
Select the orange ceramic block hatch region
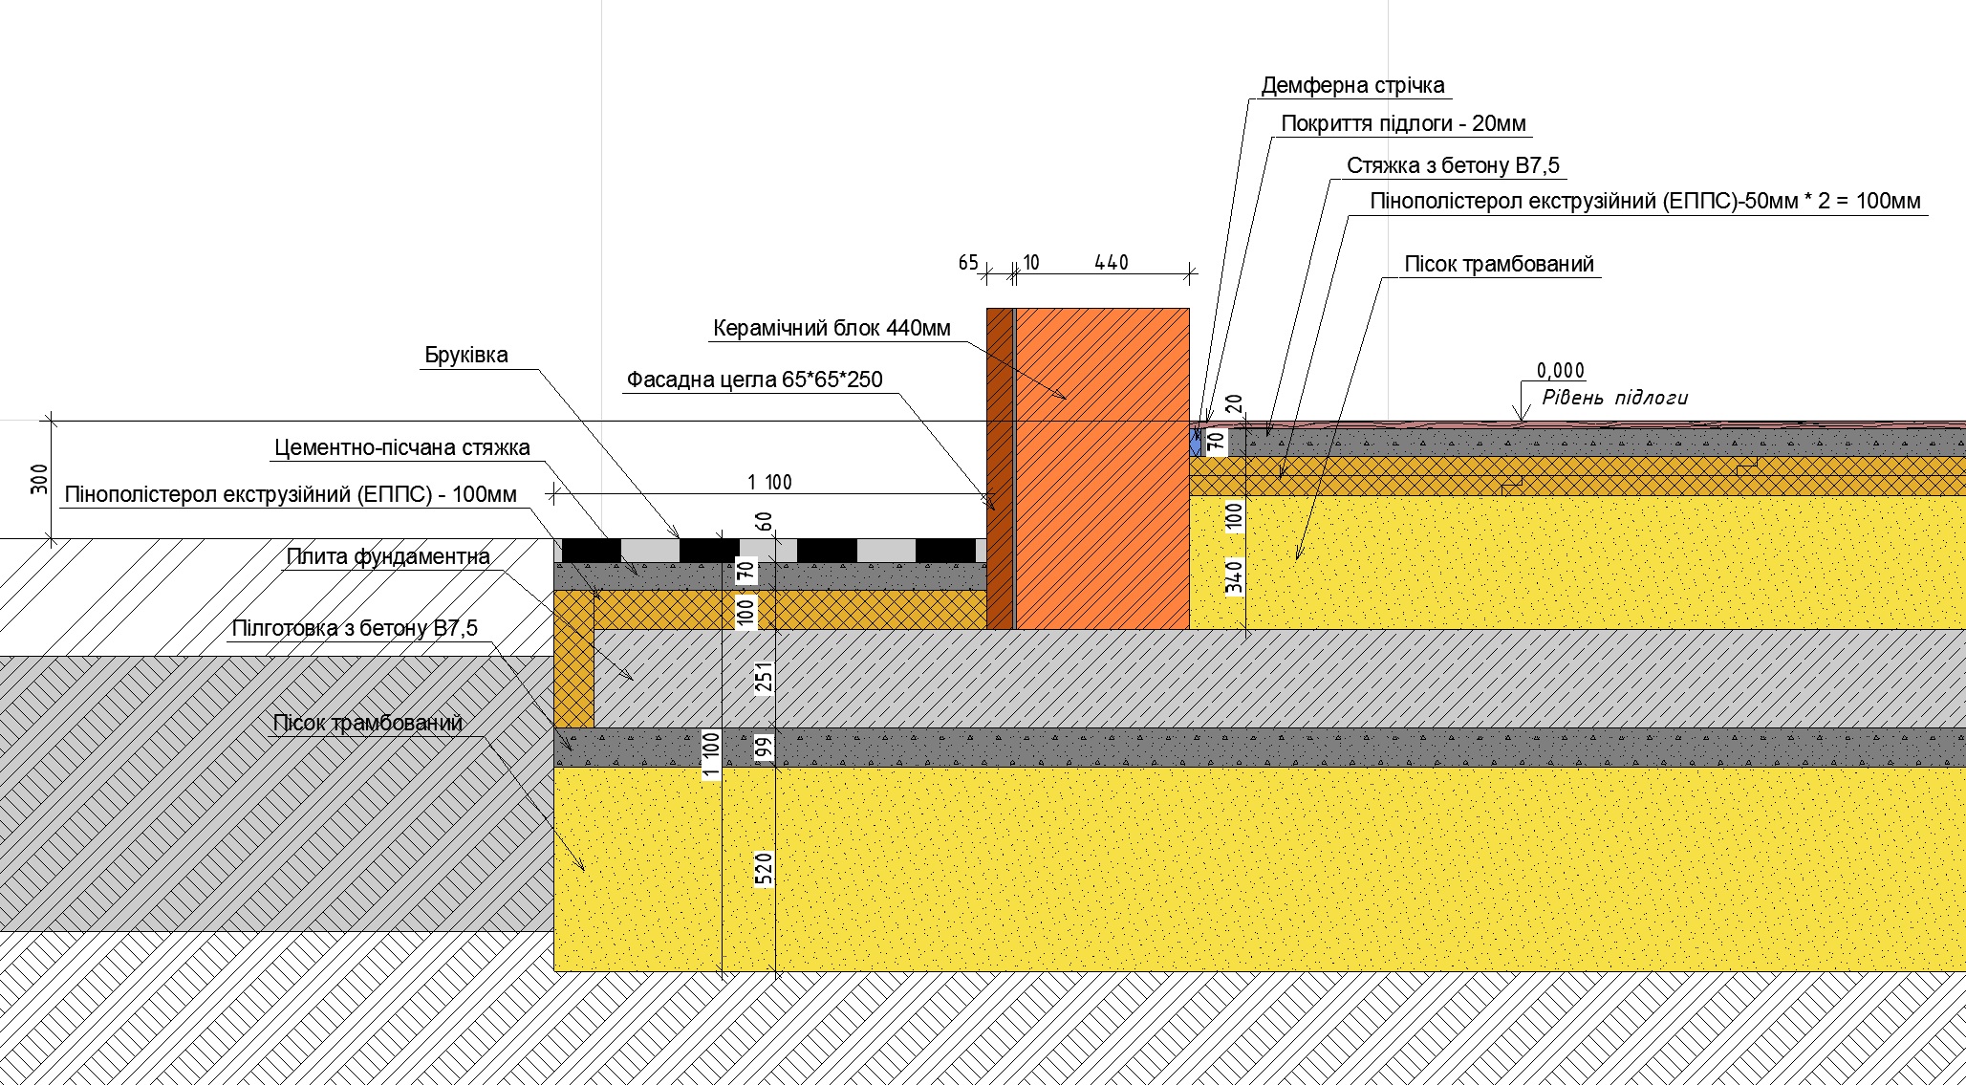(1102, 468)
